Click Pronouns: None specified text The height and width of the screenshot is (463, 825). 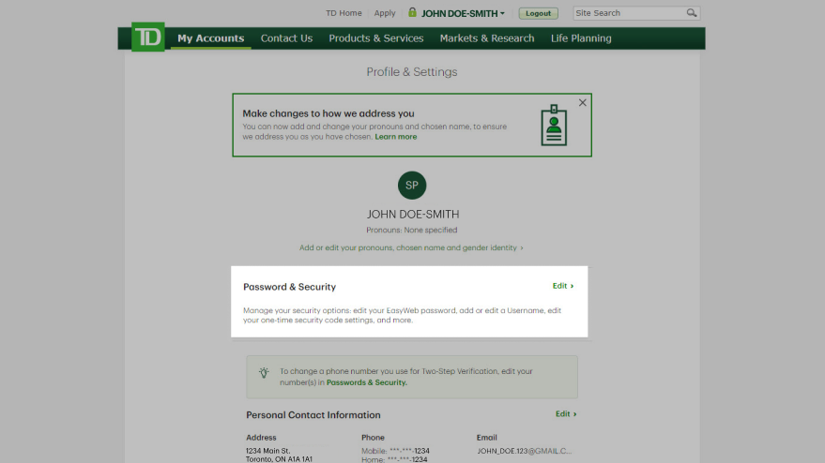(412, 231)
